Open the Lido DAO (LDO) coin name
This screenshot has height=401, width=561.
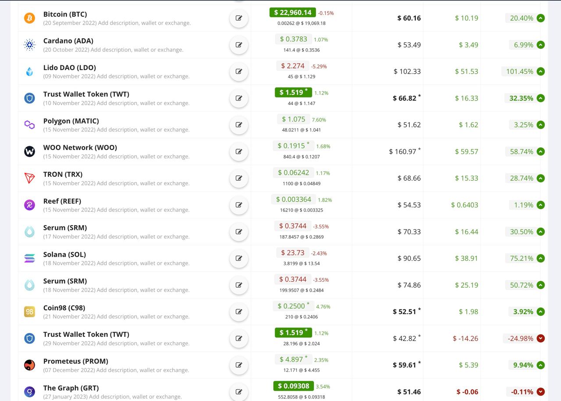[x=69, y=68]
